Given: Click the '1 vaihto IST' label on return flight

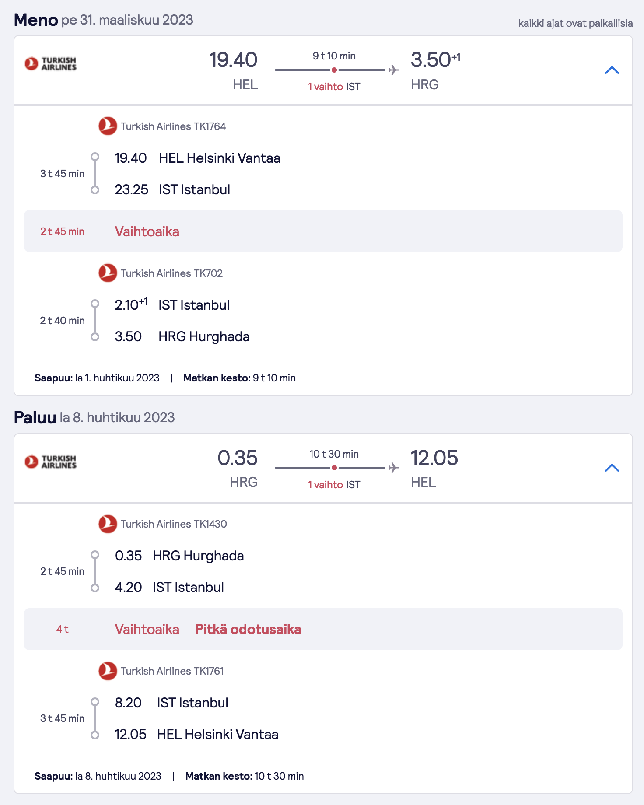Looking at the screenshot, I should (334, 485).
